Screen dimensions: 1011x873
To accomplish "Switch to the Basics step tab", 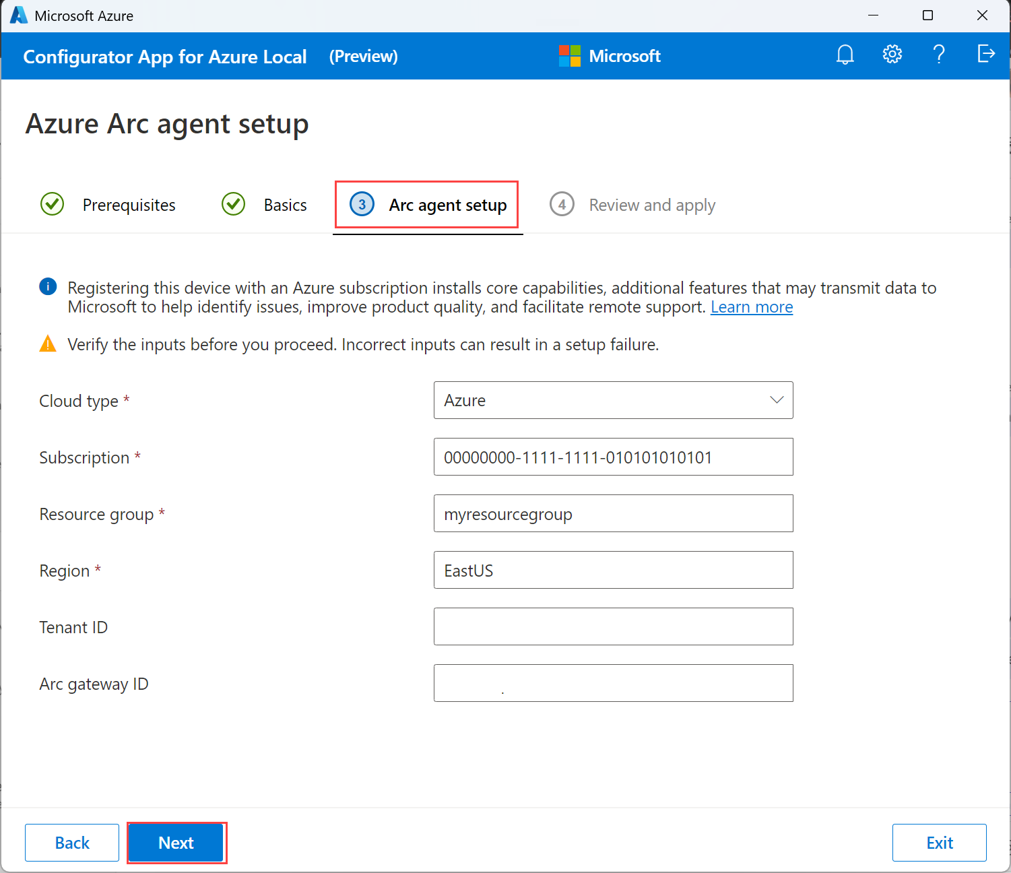I will tap(285, 205).
